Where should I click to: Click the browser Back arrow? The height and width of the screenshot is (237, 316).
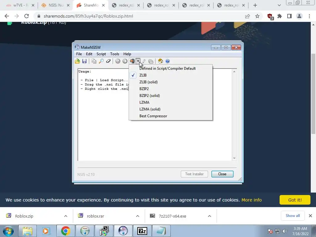[x=7, y=16]
